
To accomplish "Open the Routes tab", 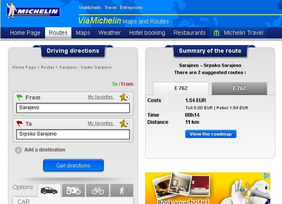I will coord(58,33).
